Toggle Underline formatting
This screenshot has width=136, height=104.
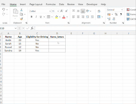pos(41,17)
